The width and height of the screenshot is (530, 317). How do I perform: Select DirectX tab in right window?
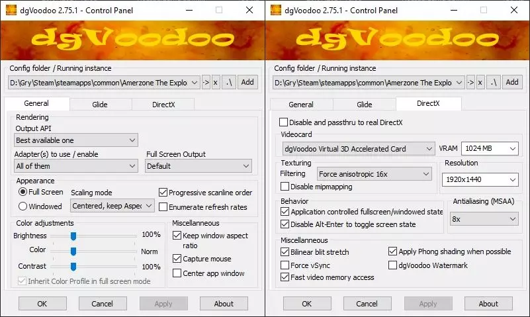(x=428, y=103)
